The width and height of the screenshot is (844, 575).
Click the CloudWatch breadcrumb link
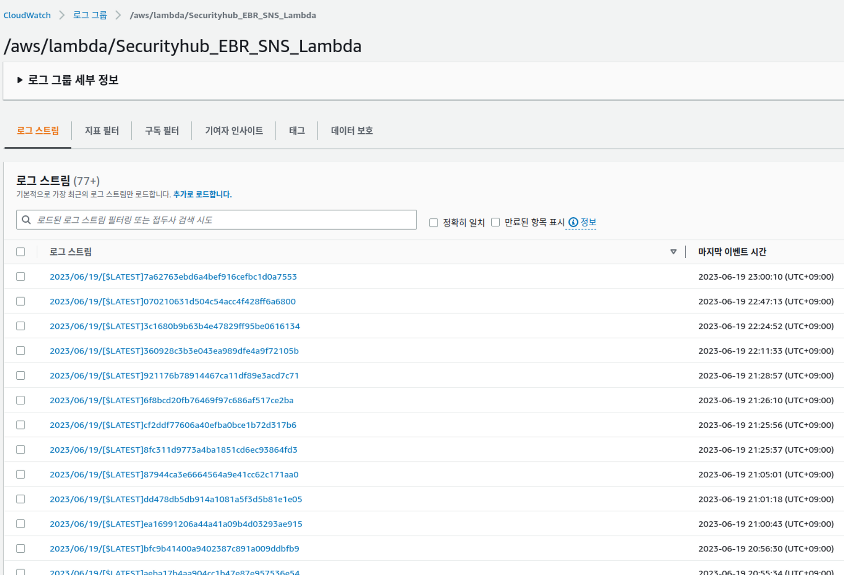click(27, 15)
